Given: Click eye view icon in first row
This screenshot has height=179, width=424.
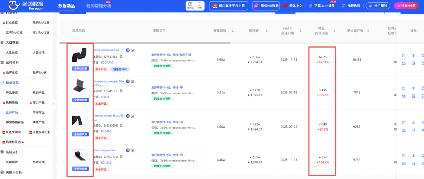Looking at the screenshot, I should 413,56.
